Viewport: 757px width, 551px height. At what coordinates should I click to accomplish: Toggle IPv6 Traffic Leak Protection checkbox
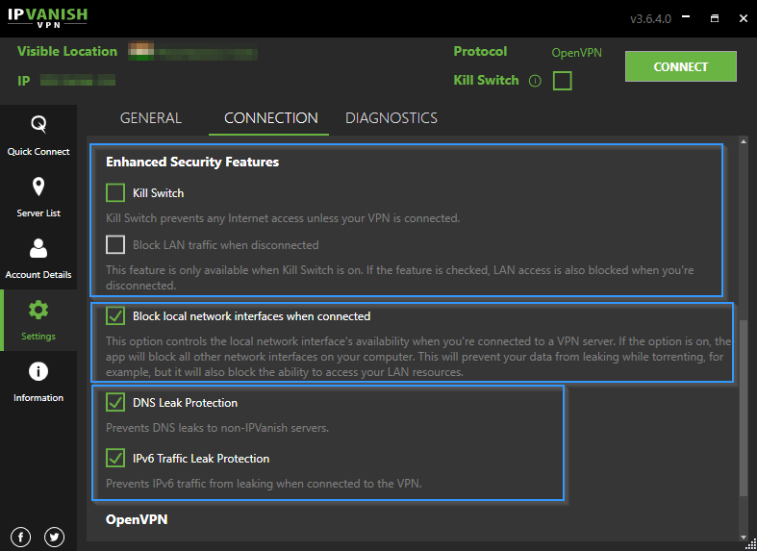pyautogui.click(x=115, y=458)
